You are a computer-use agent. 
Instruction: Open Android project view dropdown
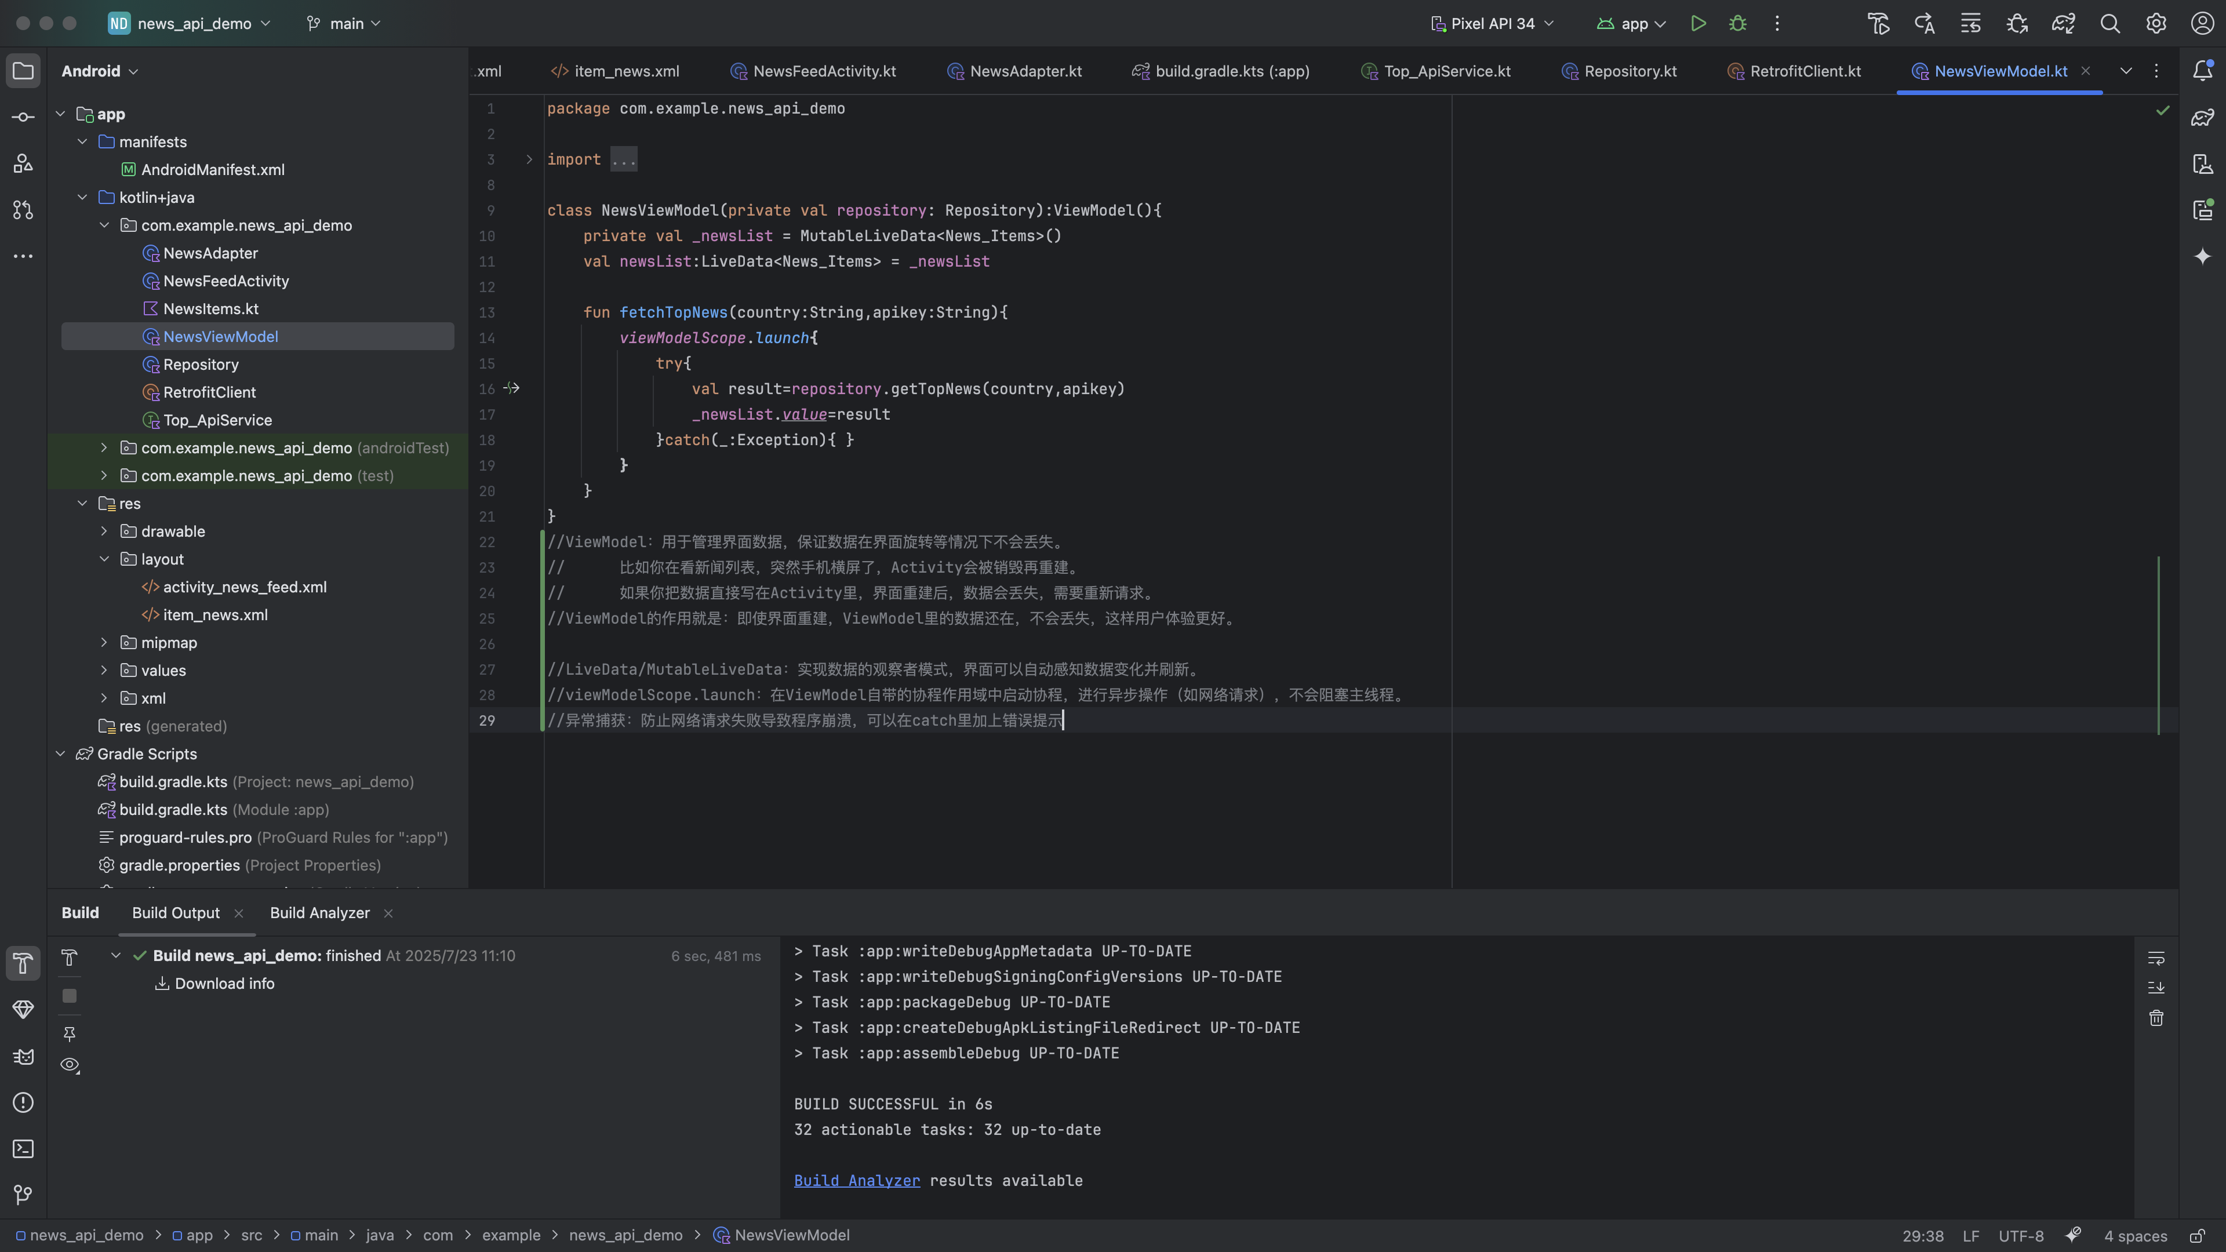click(99, 71)
